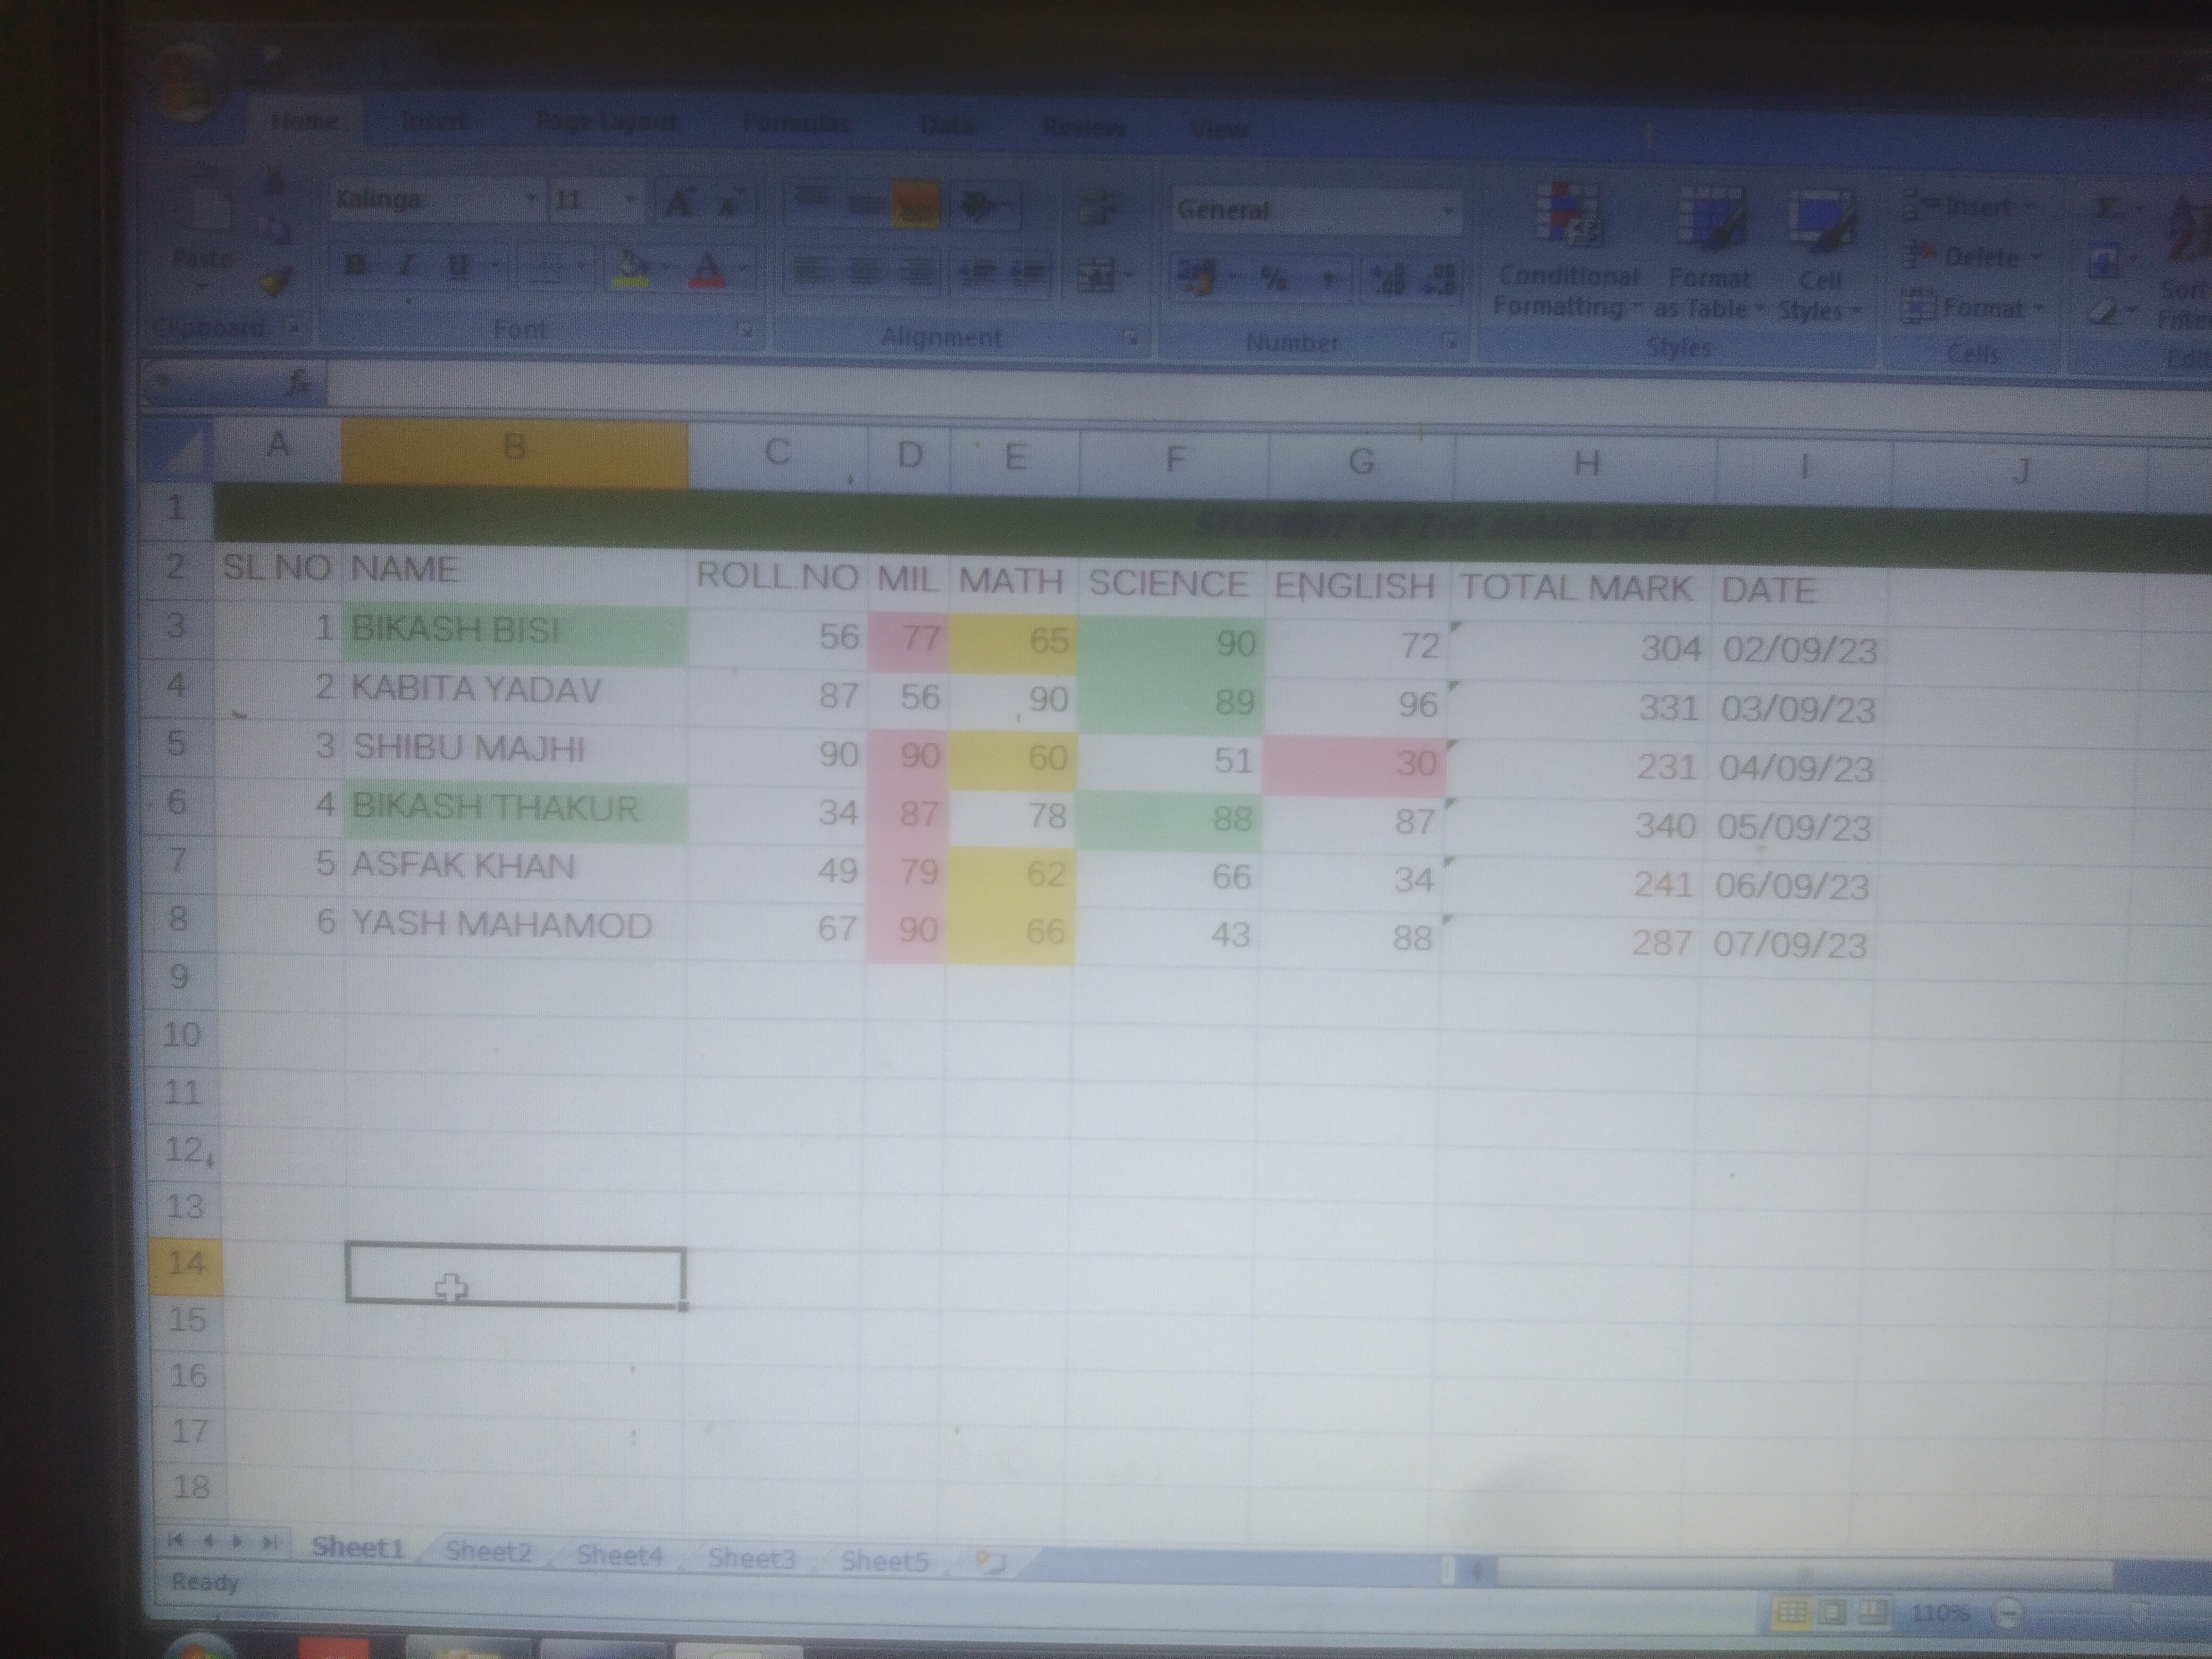The height and width of the screenshot is (1659, 2212).
Task: Toggle the highlighted middle align button
Action: click(x=915, y=205)
